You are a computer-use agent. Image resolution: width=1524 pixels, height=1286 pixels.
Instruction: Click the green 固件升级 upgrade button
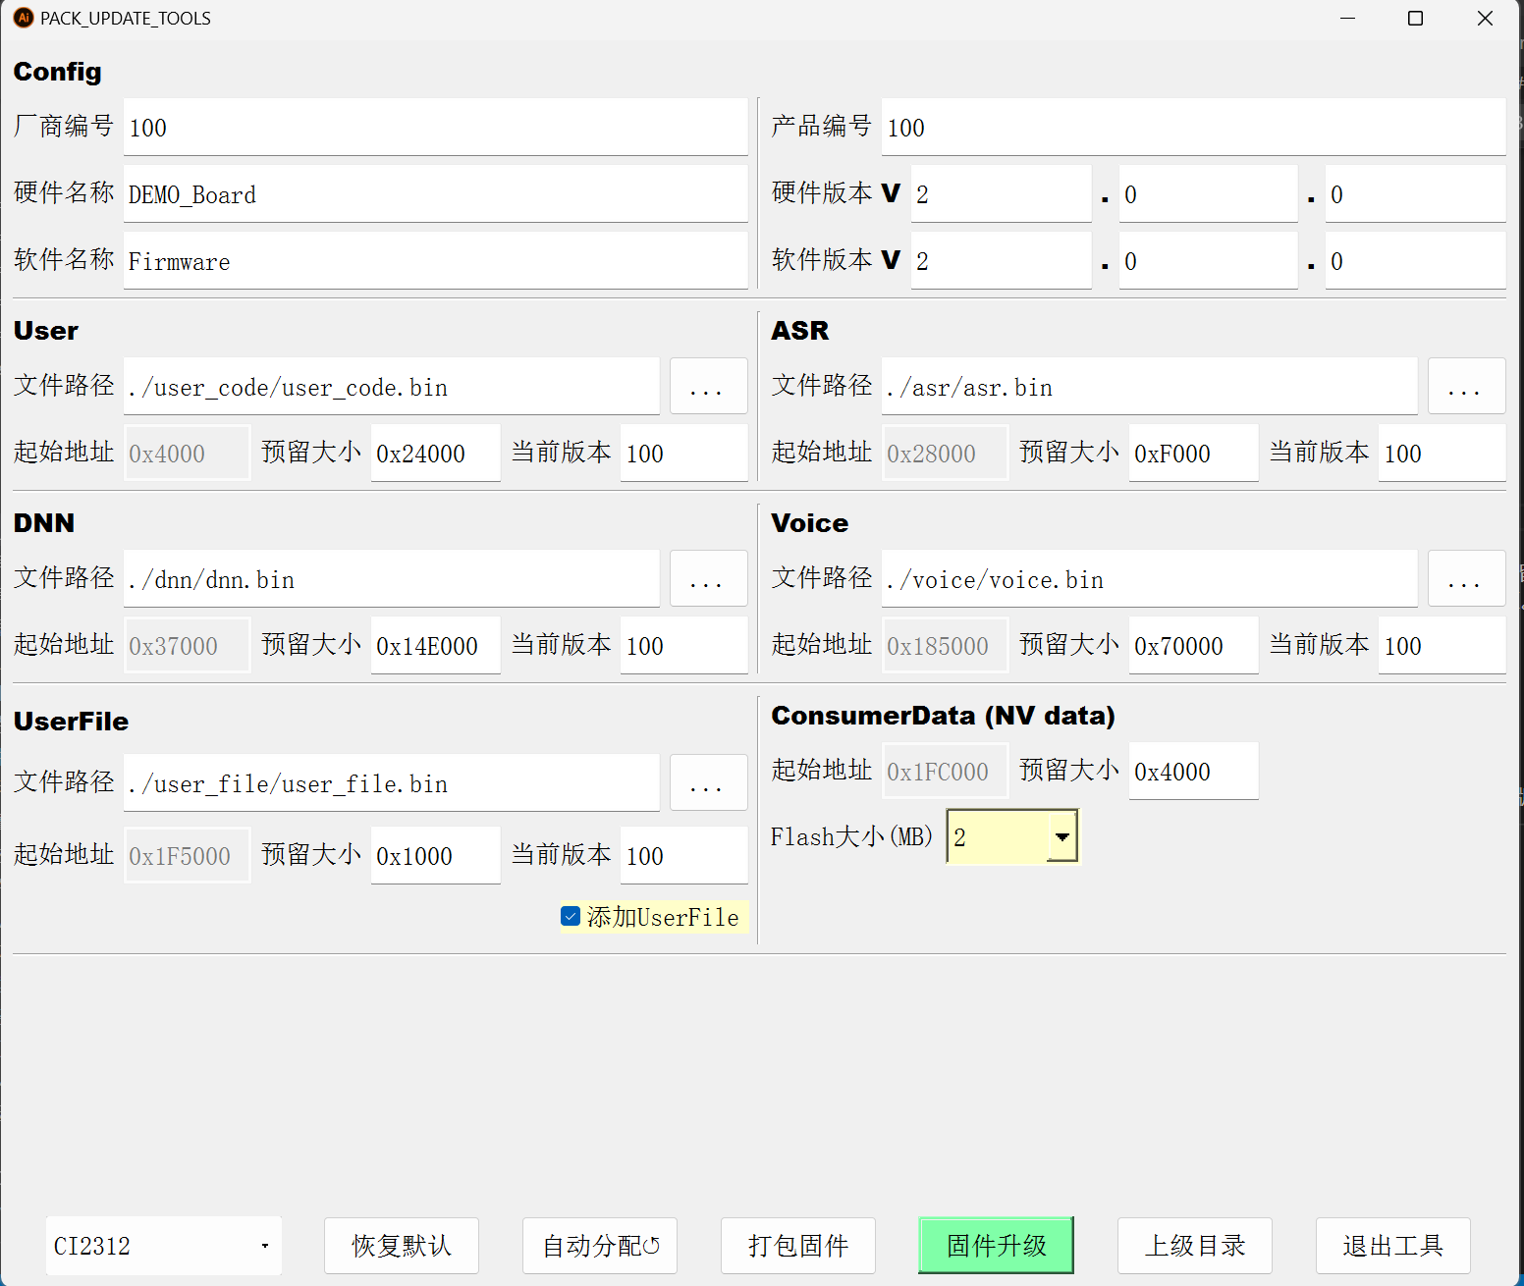click(x=996, y=1245)
